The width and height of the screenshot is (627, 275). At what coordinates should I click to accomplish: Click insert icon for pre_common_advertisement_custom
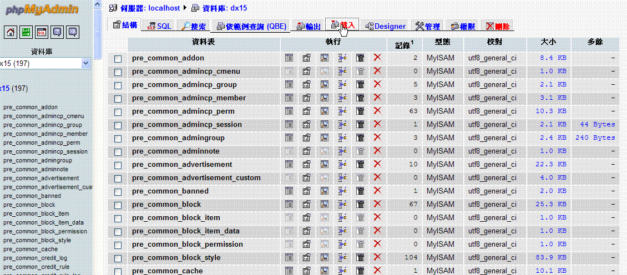click(342, 177)
